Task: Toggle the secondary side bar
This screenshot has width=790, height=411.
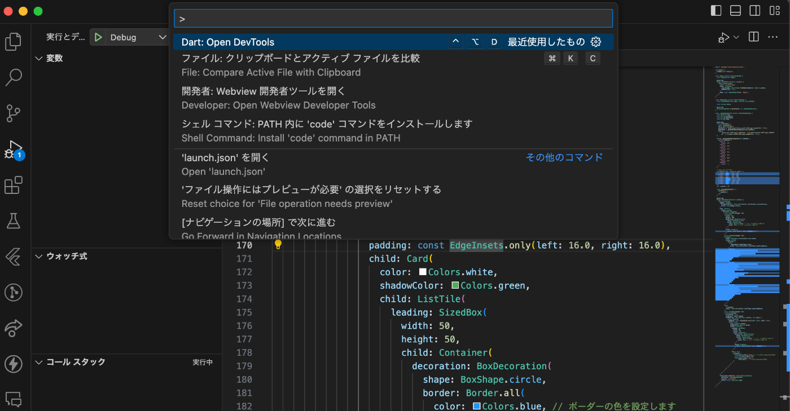Action: click(754, 11)
